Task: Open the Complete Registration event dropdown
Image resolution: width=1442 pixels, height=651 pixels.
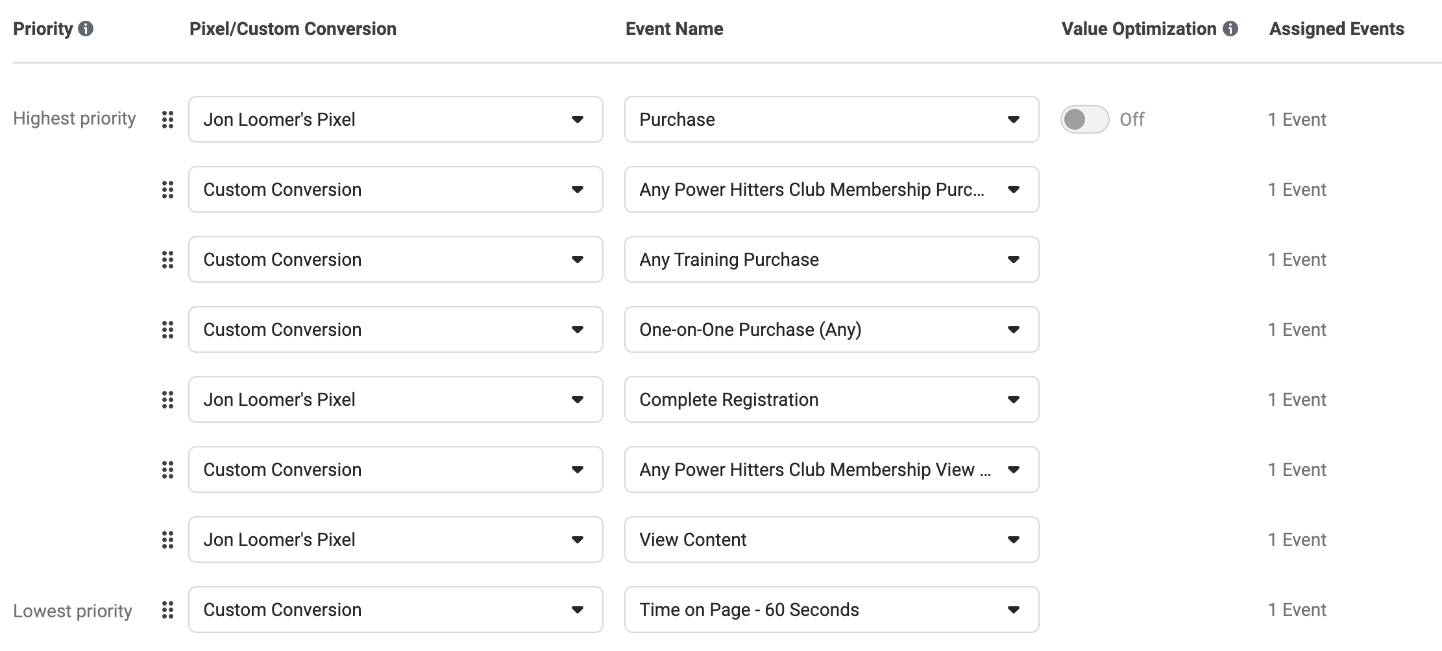Action: 831,399
